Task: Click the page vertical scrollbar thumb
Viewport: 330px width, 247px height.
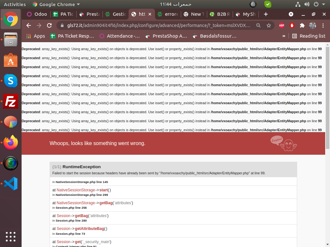Action: 327,98
